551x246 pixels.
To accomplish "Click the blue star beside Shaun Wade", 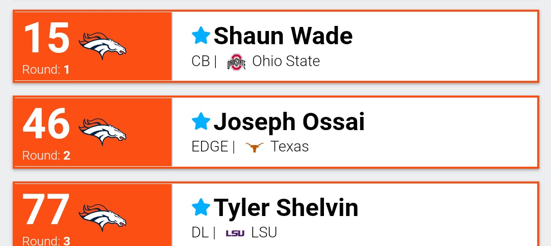I will pos(201,36).
